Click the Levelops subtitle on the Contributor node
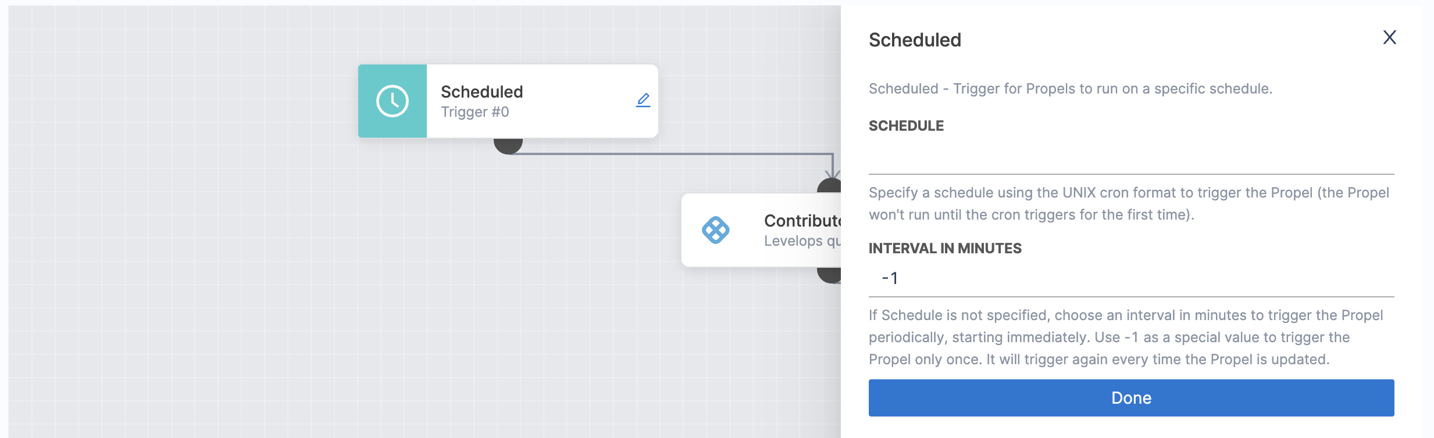 (802, 241)
